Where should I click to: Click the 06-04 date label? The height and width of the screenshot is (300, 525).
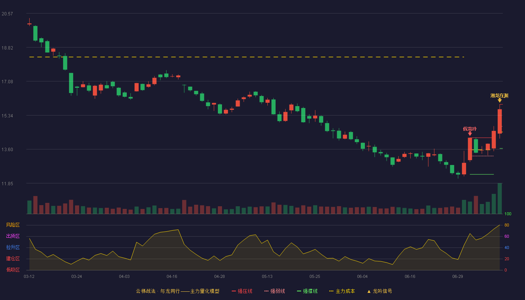(x=362, y=276)
